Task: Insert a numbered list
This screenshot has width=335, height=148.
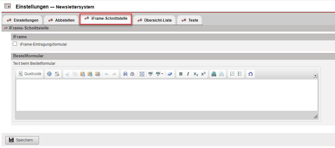Action: (233, 74)
